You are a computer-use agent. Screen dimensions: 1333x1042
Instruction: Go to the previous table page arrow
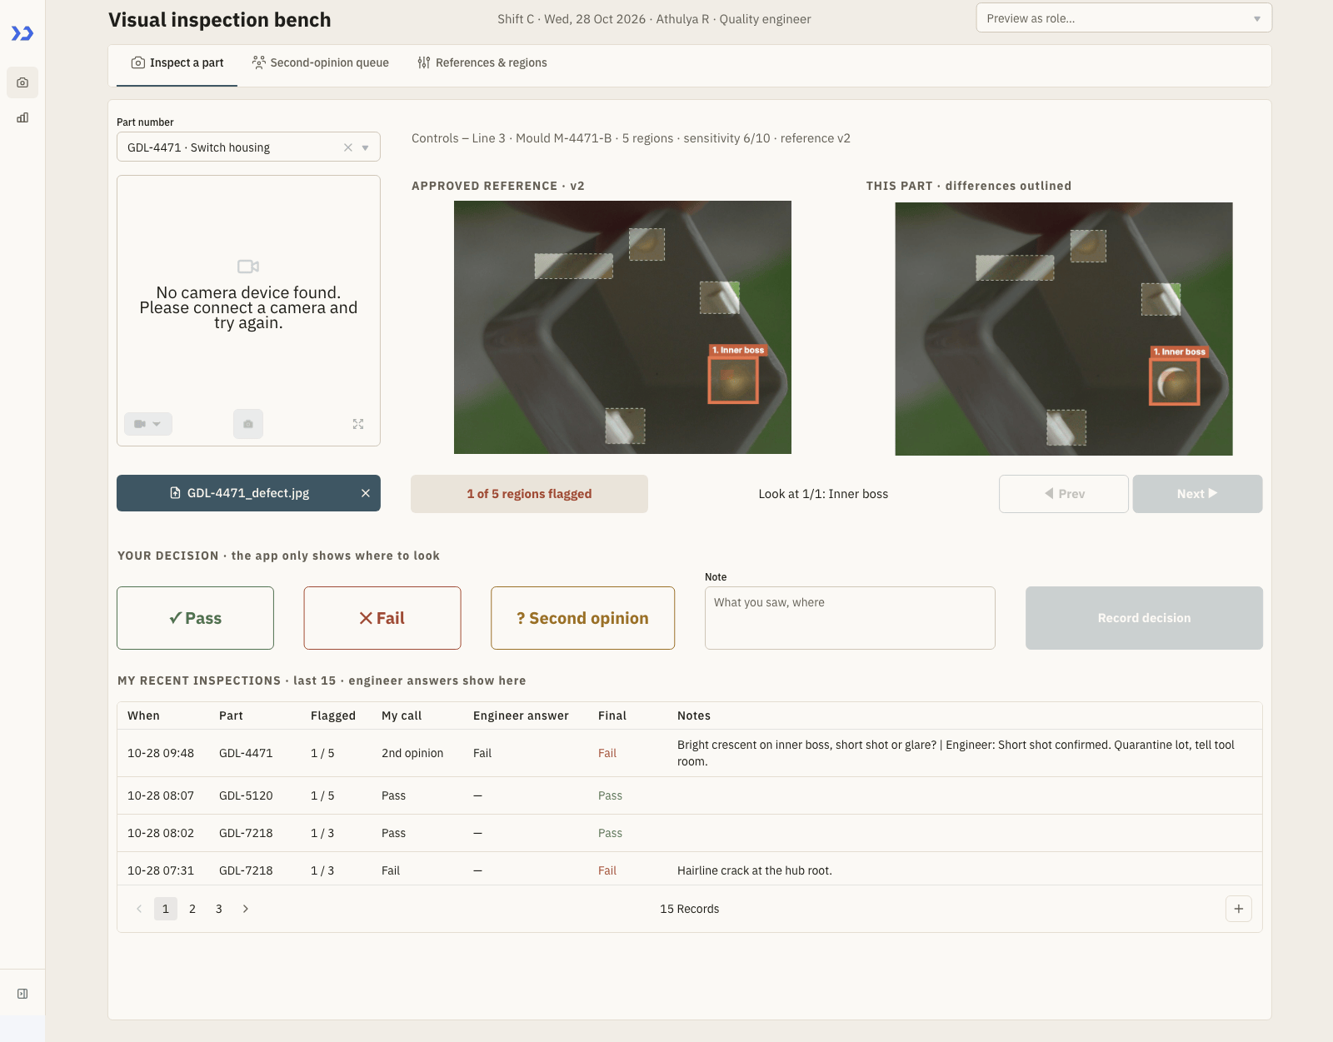(x=139, y=909)
